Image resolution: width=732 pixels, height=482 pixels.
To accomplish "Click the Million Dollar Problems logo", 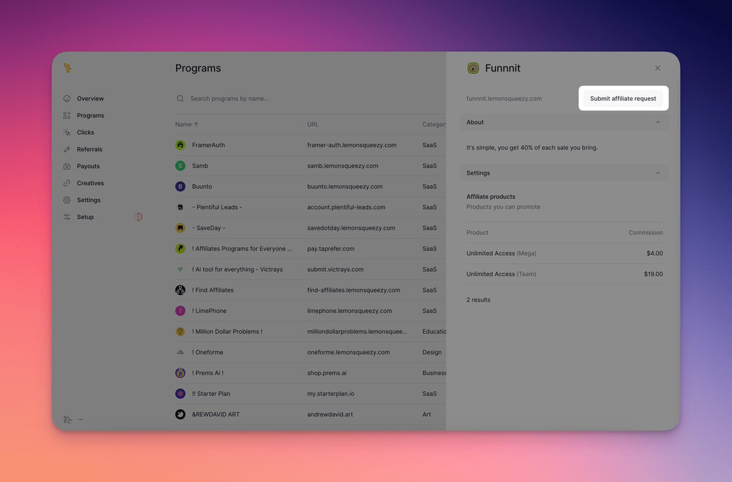I will (180, 331).
